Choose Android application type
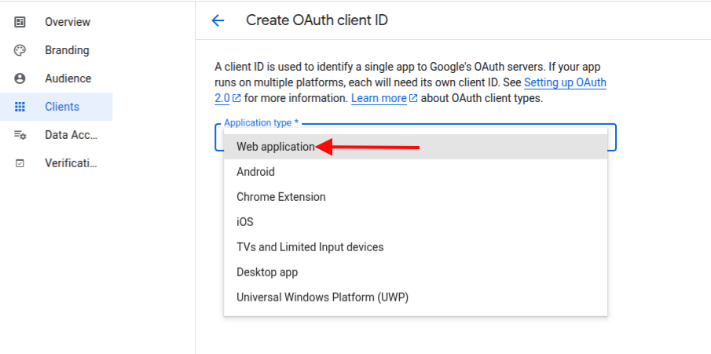Screen dimensions: 711x354 (x=416, y=172)
